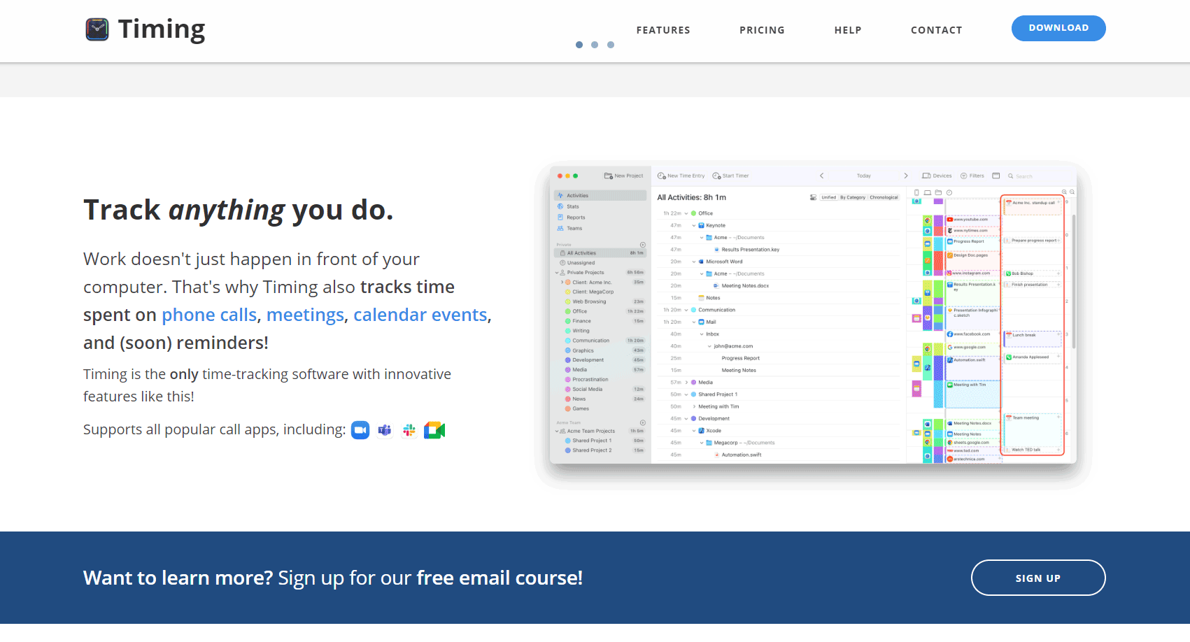Click New Project in the app screenshot
Viewport: 1190px width, 642px height.
(623, 176)
